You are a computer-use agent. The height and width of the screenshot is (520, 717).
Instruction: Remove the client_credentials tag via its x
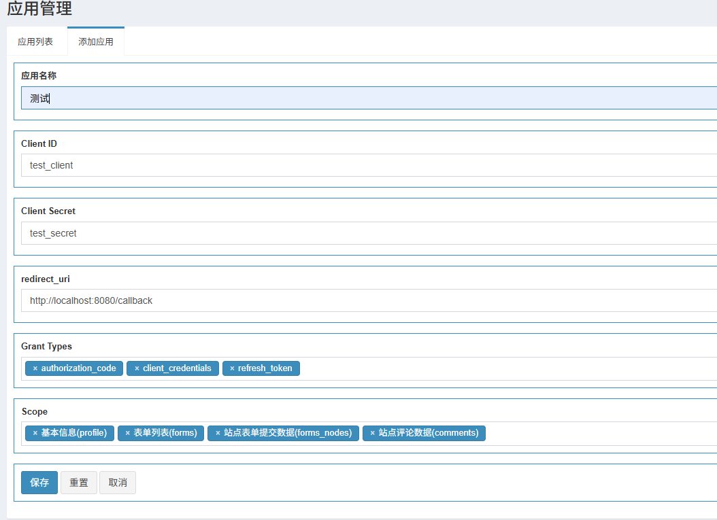coord(137,368)
